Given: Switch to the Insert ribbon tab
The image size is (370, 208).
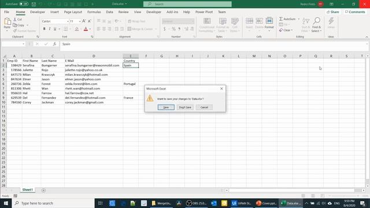Looking at the screenshot, I should tap(54, 12).
